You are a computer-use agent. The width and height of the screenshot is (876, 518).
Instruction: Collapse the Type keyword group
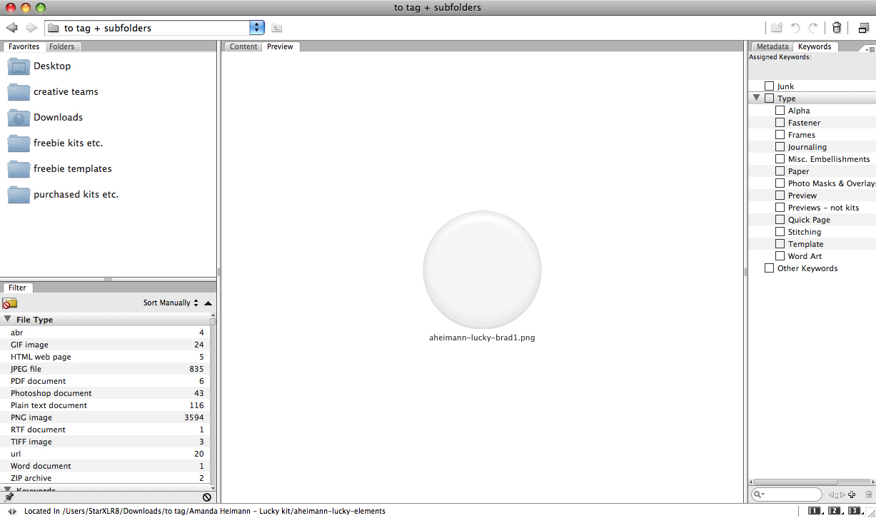click(756, 98)
